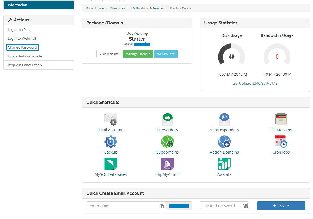Click the wrench icon beside Actions
Viewport: 313px width, 219px height.
[10, 20]
